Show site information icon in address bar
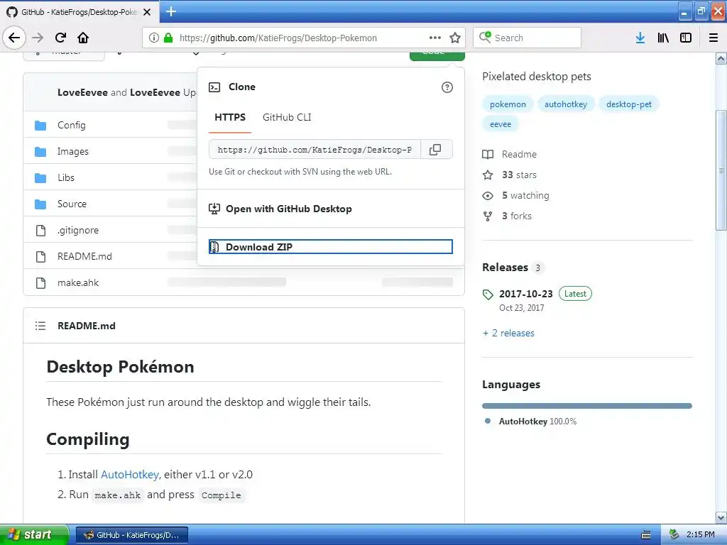The image size is (727, 545). [153, 38]
